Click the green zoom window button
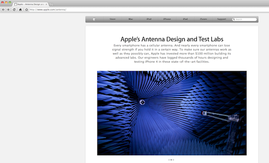 (10, 3)
